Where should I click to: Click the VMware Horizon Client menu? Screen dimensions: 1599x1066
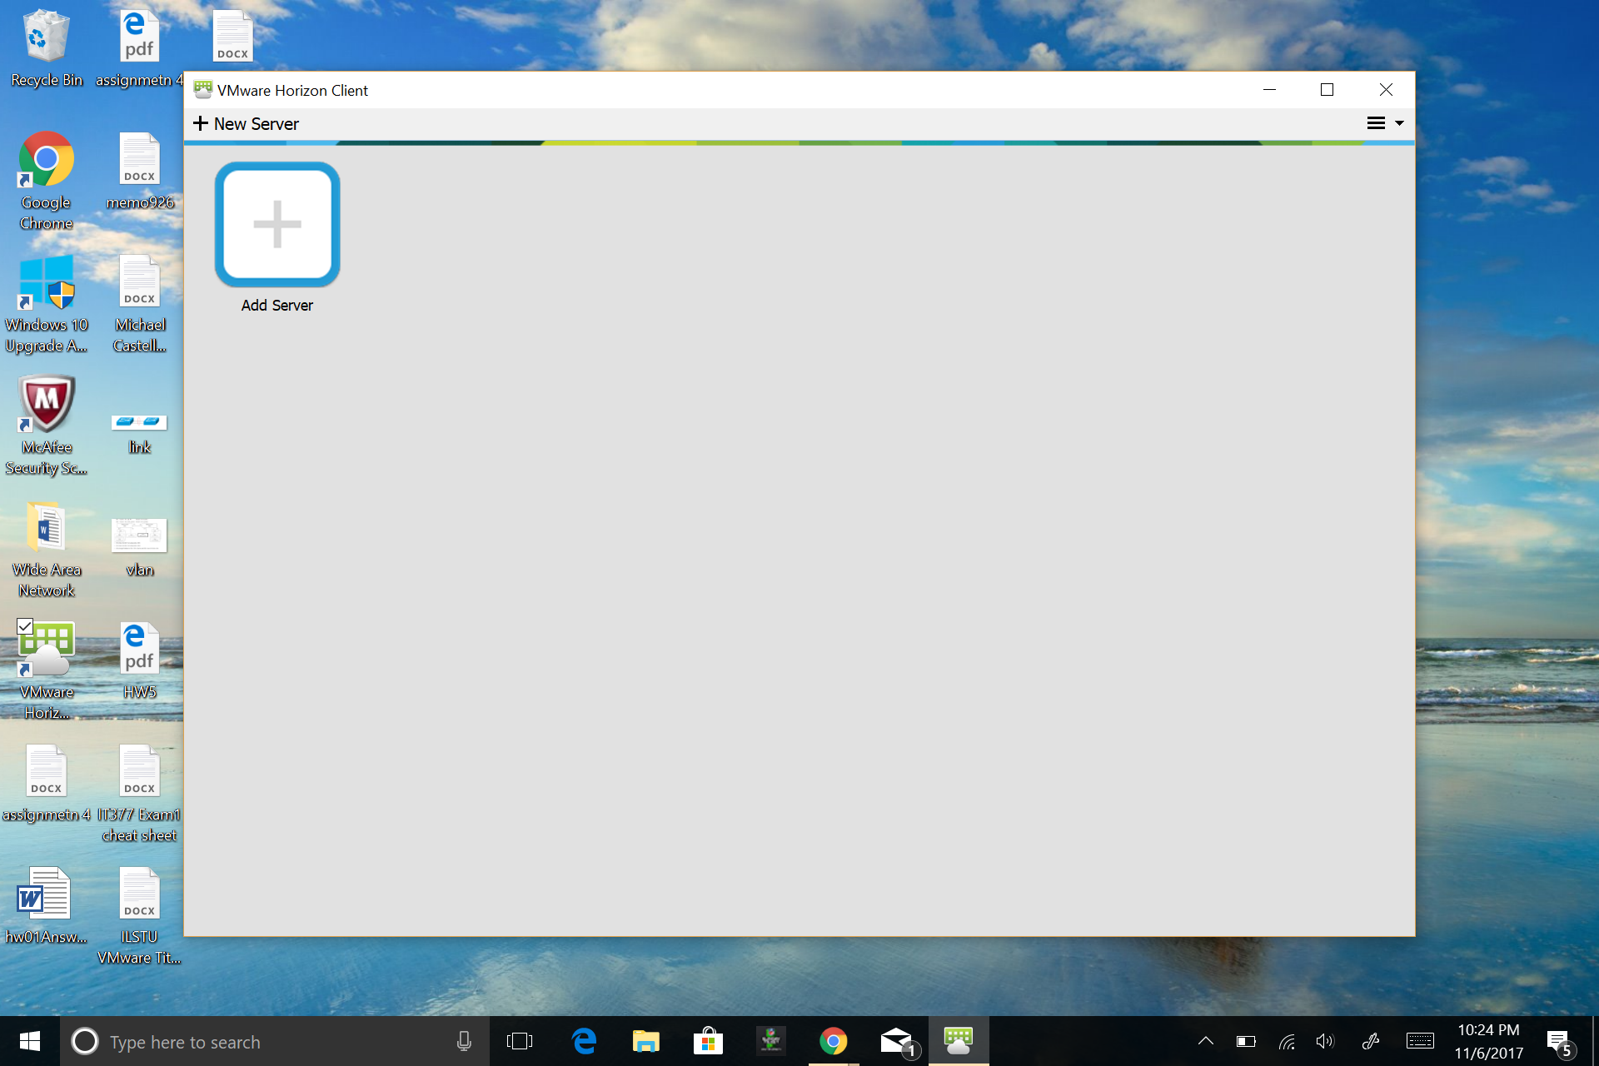click(x=1383, y=122)
